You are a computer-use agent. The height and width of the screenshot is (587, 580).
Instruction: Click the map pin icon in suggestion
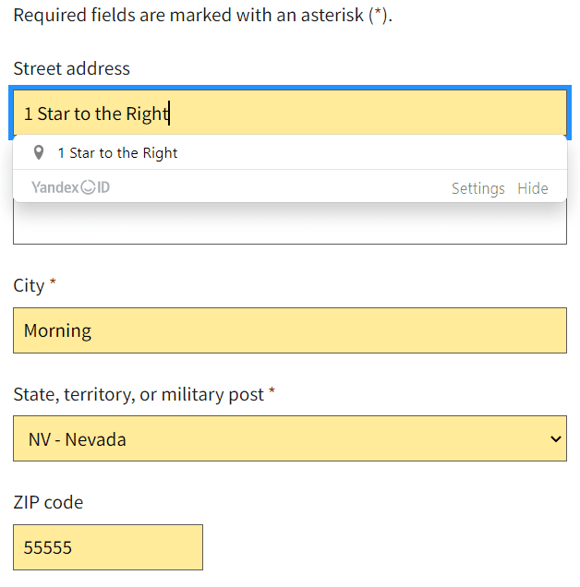(x=39, y=152)
